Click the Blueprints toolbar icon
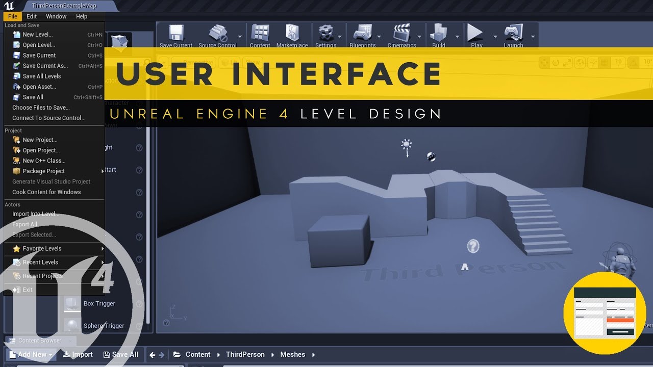Image resolution: width=653 pixels, height=367 pixels. pyautogui.click(x=362, y=35)
